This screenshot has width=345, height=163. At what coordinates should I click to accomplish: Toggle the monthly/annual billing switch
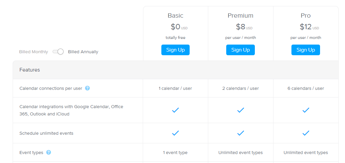[58, 52]
